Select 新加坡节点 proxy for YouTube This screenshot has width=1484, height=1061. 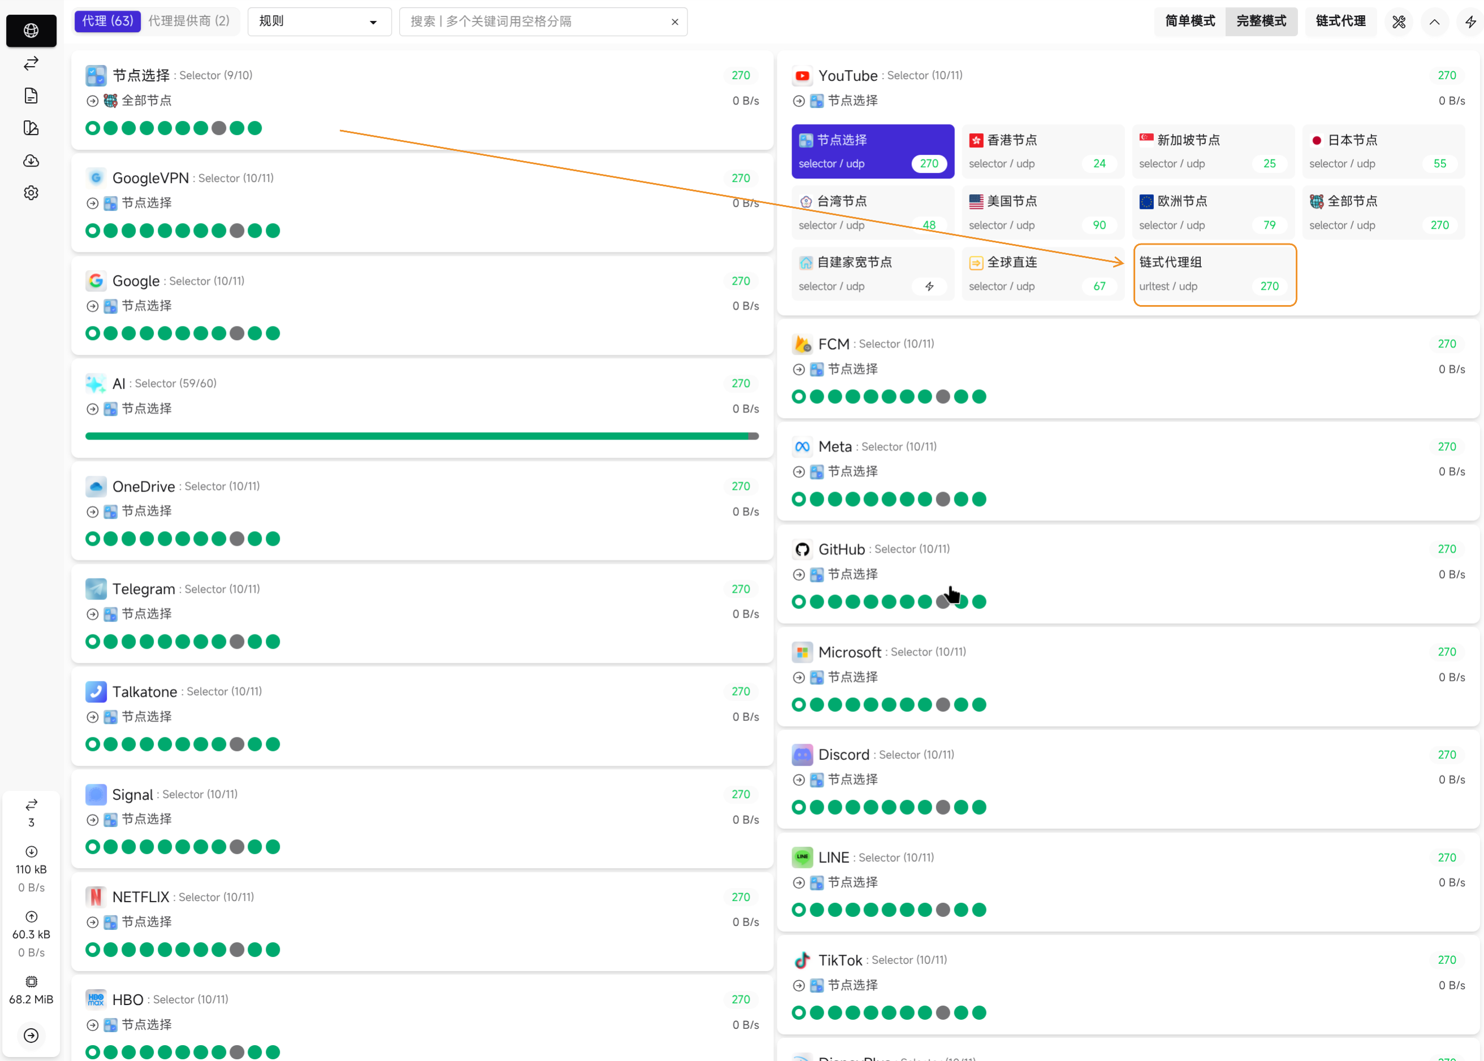click(x=1213, y=151)
